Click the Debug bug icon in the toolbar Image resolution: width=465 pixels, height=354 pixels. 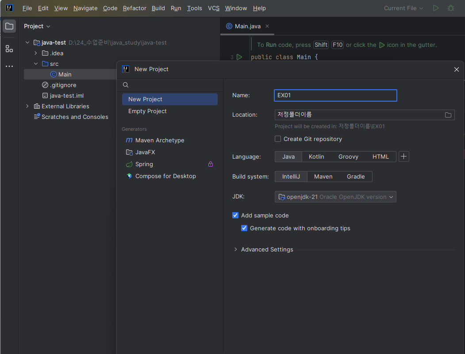click(x=451, y=8)
